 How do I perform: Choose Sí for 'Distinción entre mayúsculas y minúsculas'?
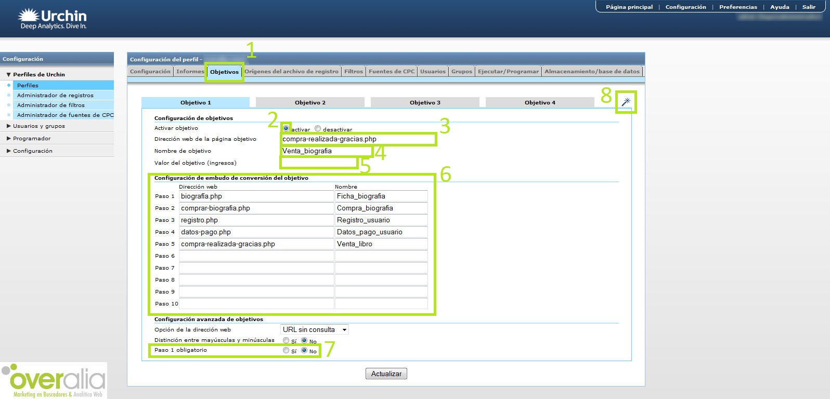coord(286,340)
